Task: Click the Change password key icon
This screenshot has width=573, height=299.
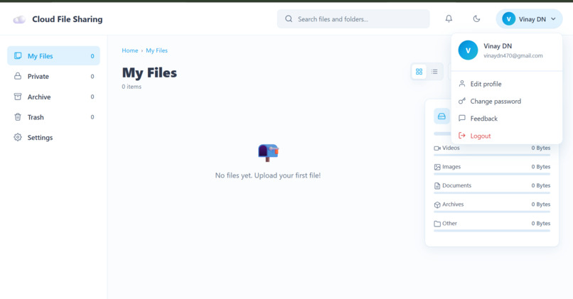Action: (x=462, y=101)
